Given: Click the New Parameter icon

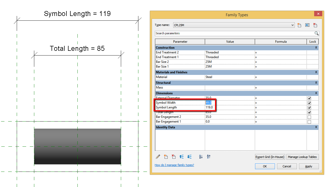Looking at the screenshot, I should [x=166, y=157].
